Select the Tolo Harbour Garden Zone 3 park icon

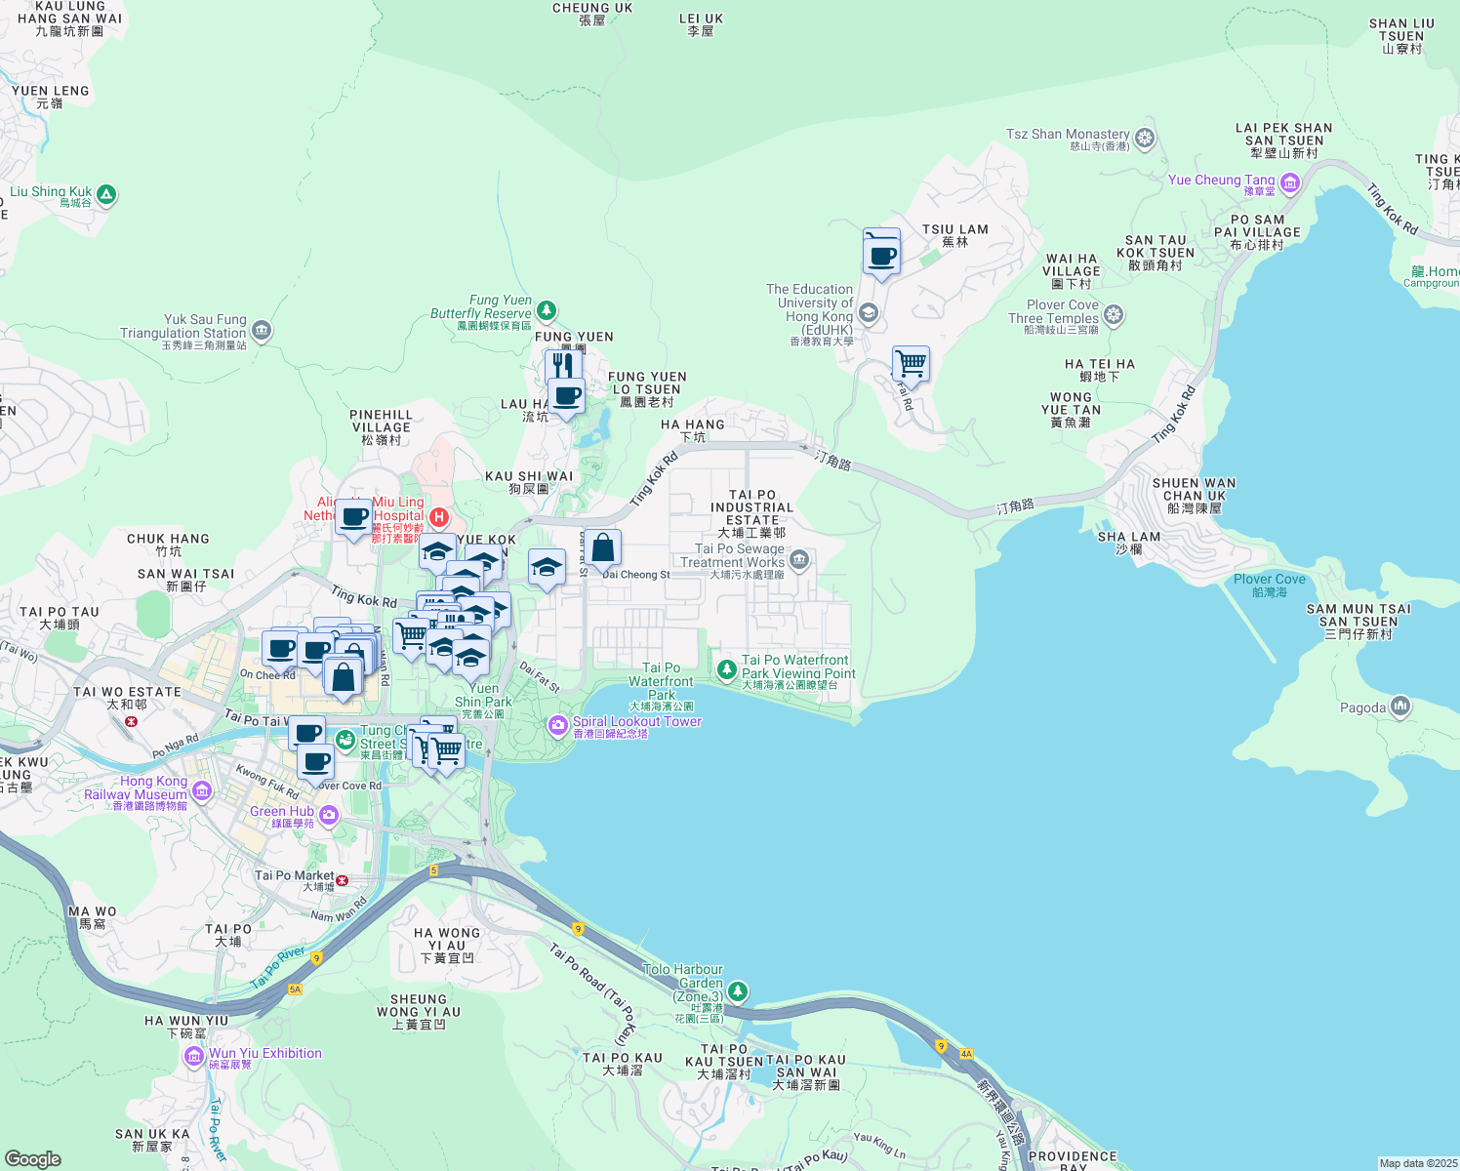736,991
